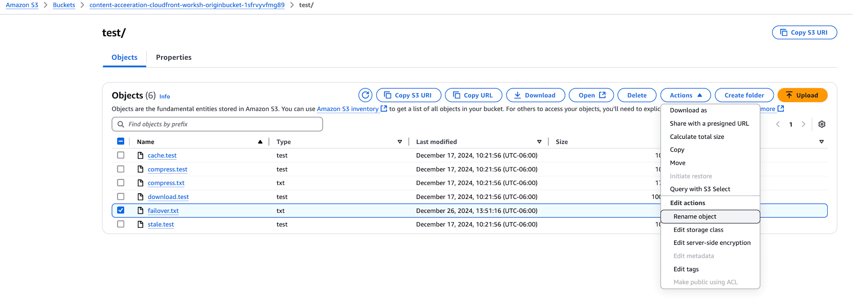Check the compress.test row checkbox
The height and width of the screenshot is (307, 853).
(121, 169)
